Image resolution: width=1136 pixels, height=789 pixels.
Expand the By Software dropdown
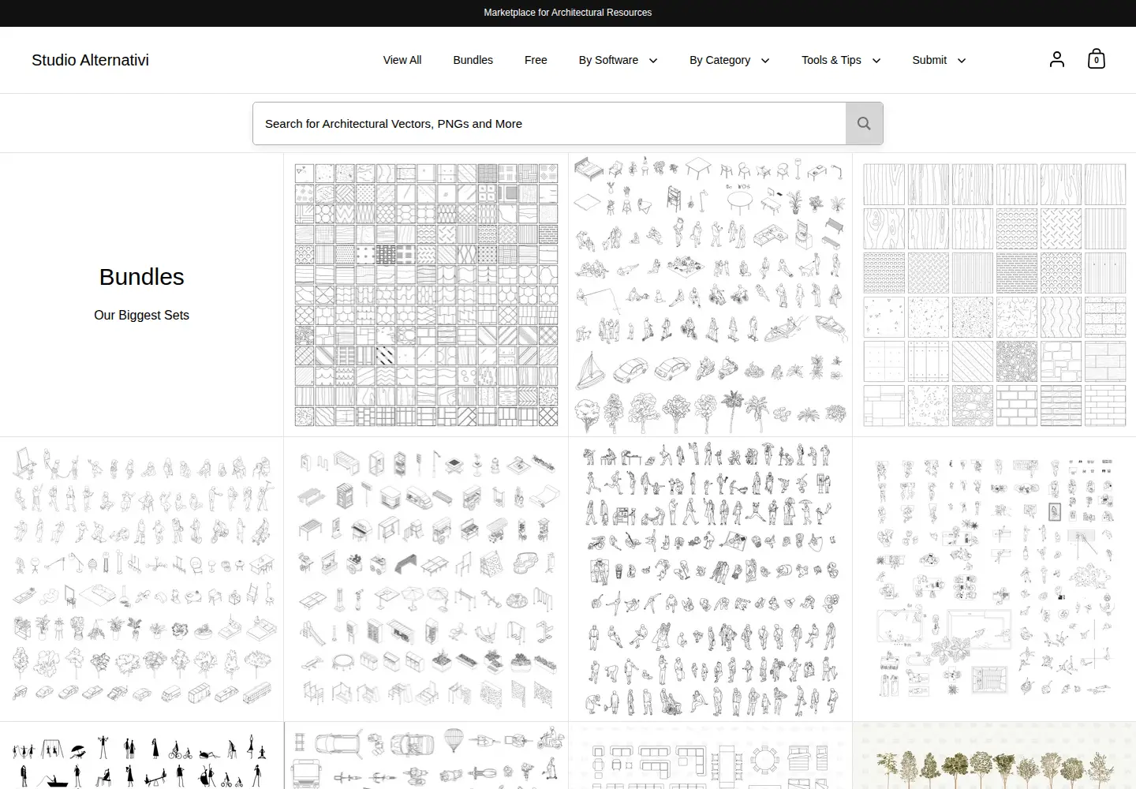[618, 60]
